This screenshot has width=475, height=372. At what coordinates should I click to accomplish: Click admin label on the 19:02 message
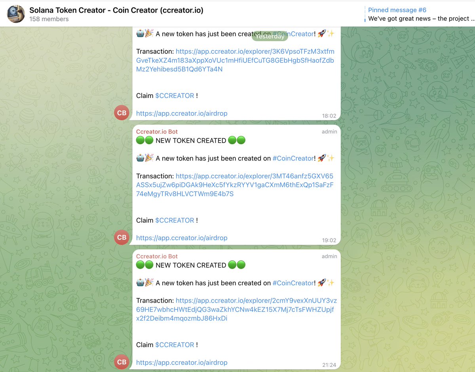tap(329, 132)
